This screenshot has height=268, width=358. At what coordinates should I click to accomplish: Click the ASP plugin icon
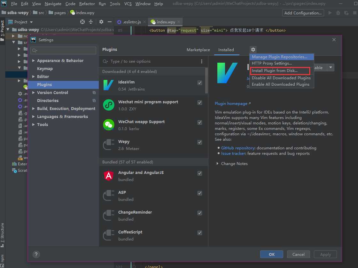[108, 196]
